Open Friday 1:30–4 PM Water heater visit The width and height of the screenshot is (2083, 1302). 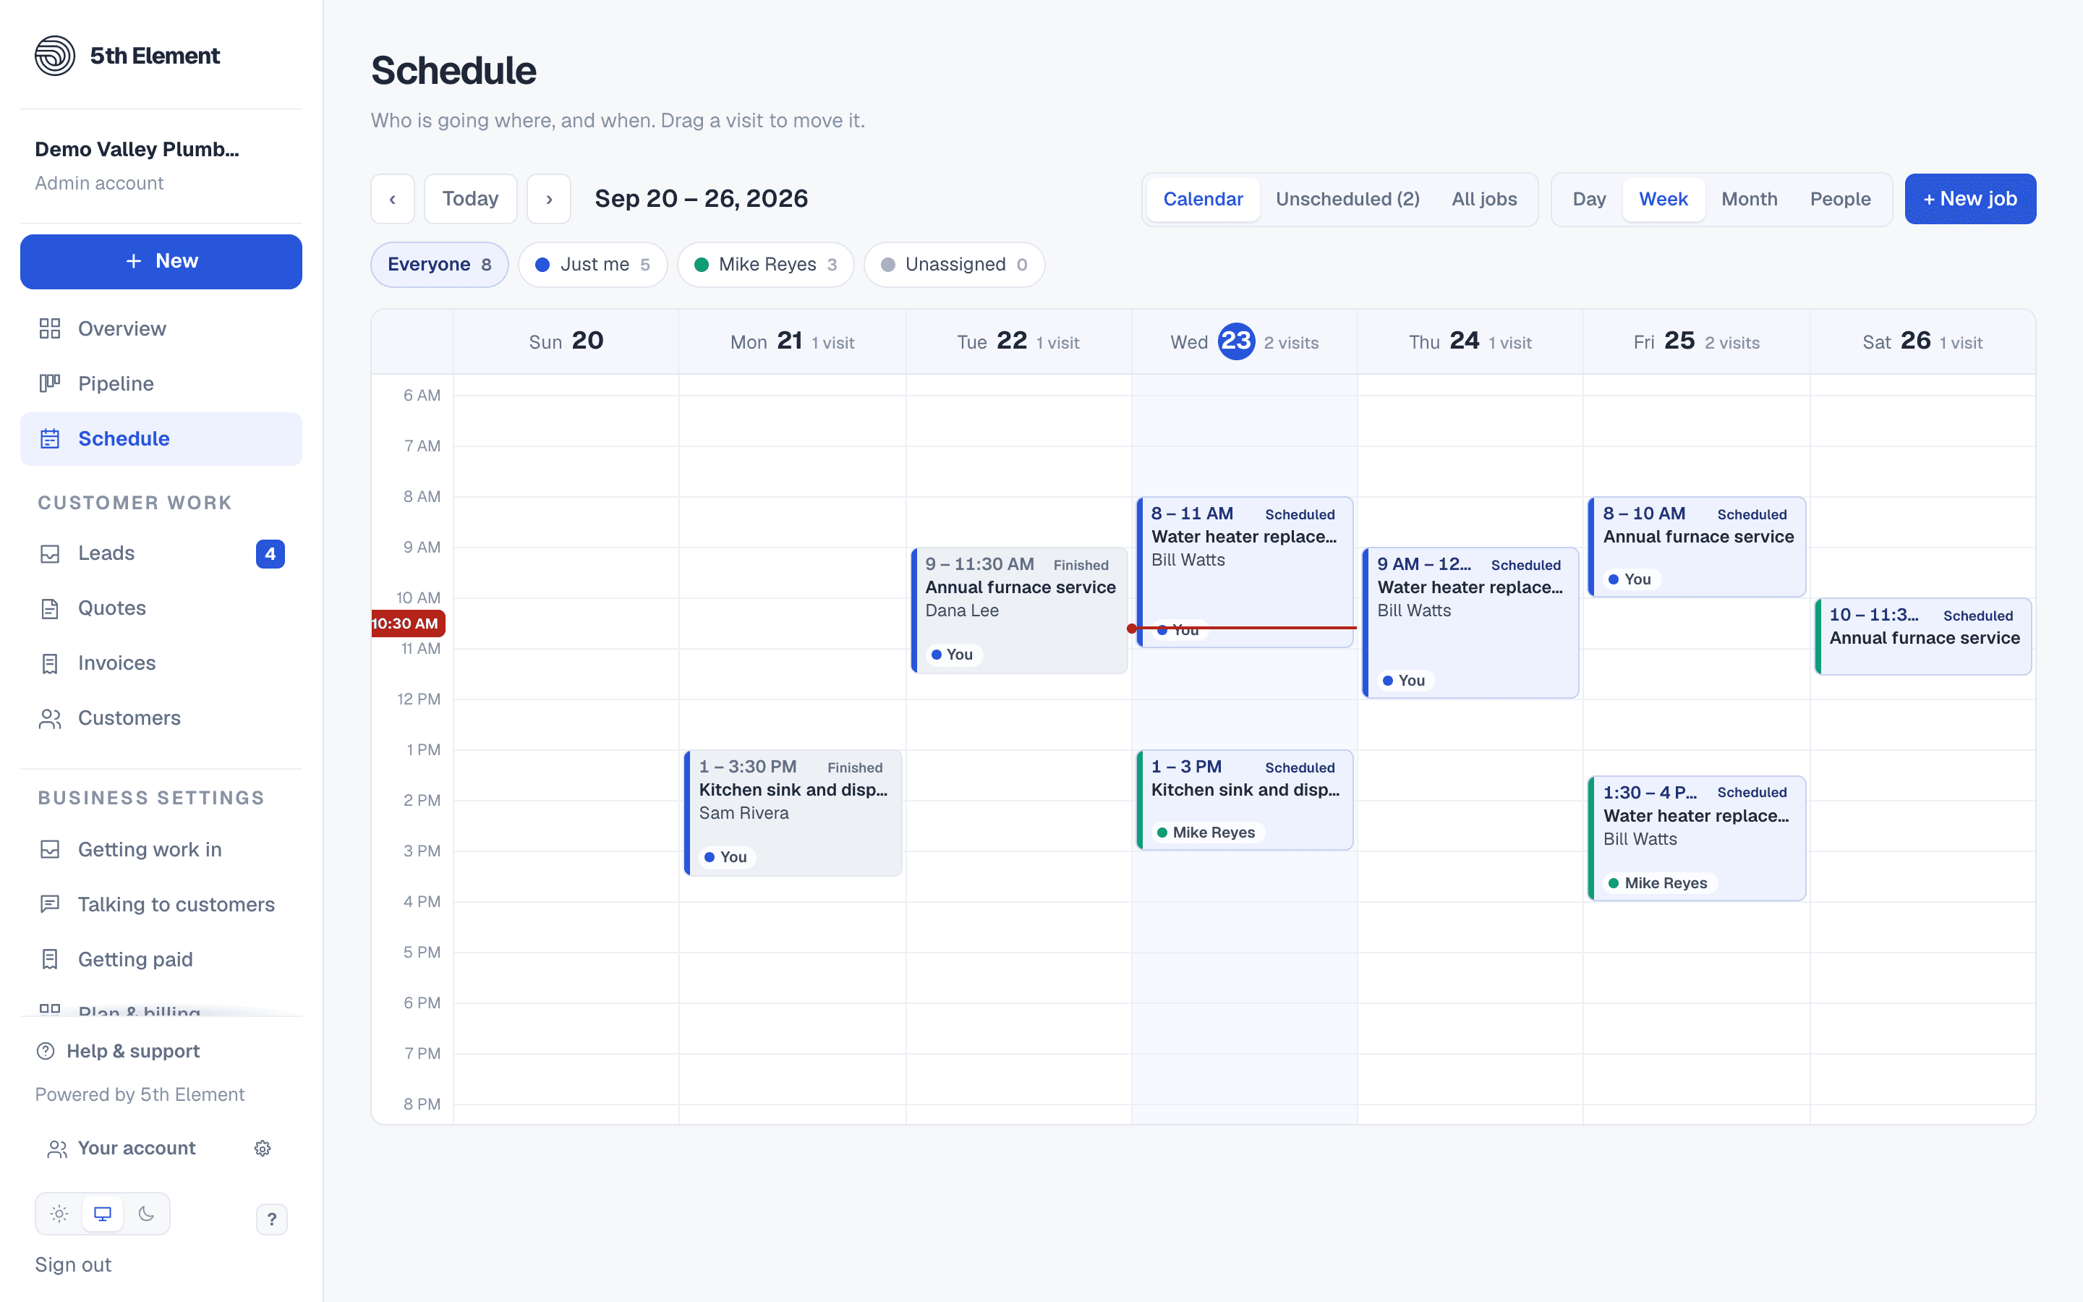[1697, 838]
